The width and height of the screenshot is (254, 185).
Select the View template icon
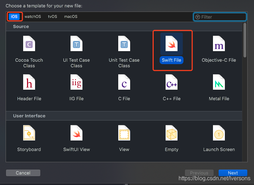coord(124,133)
